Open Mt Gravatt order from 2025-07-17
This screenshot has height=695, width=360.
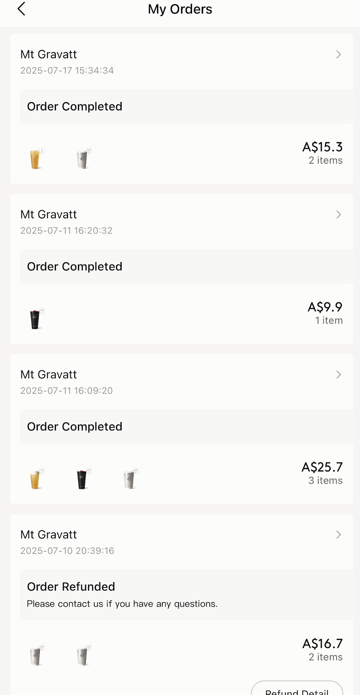click(49, 55)
